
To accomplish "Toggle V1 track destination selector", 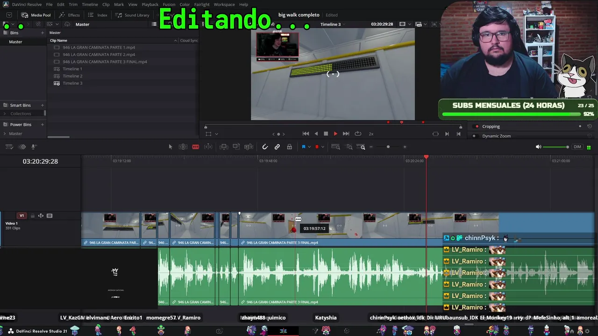I will click(x=21, y=216).
